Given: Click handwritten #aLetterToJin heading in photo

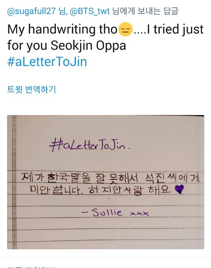Looking at the screenshot, I should click(x=89, y=145).
